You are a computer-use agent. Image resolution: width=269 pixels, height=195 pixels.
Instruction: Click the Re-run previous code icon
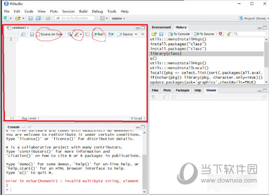(x=111, y=34)
